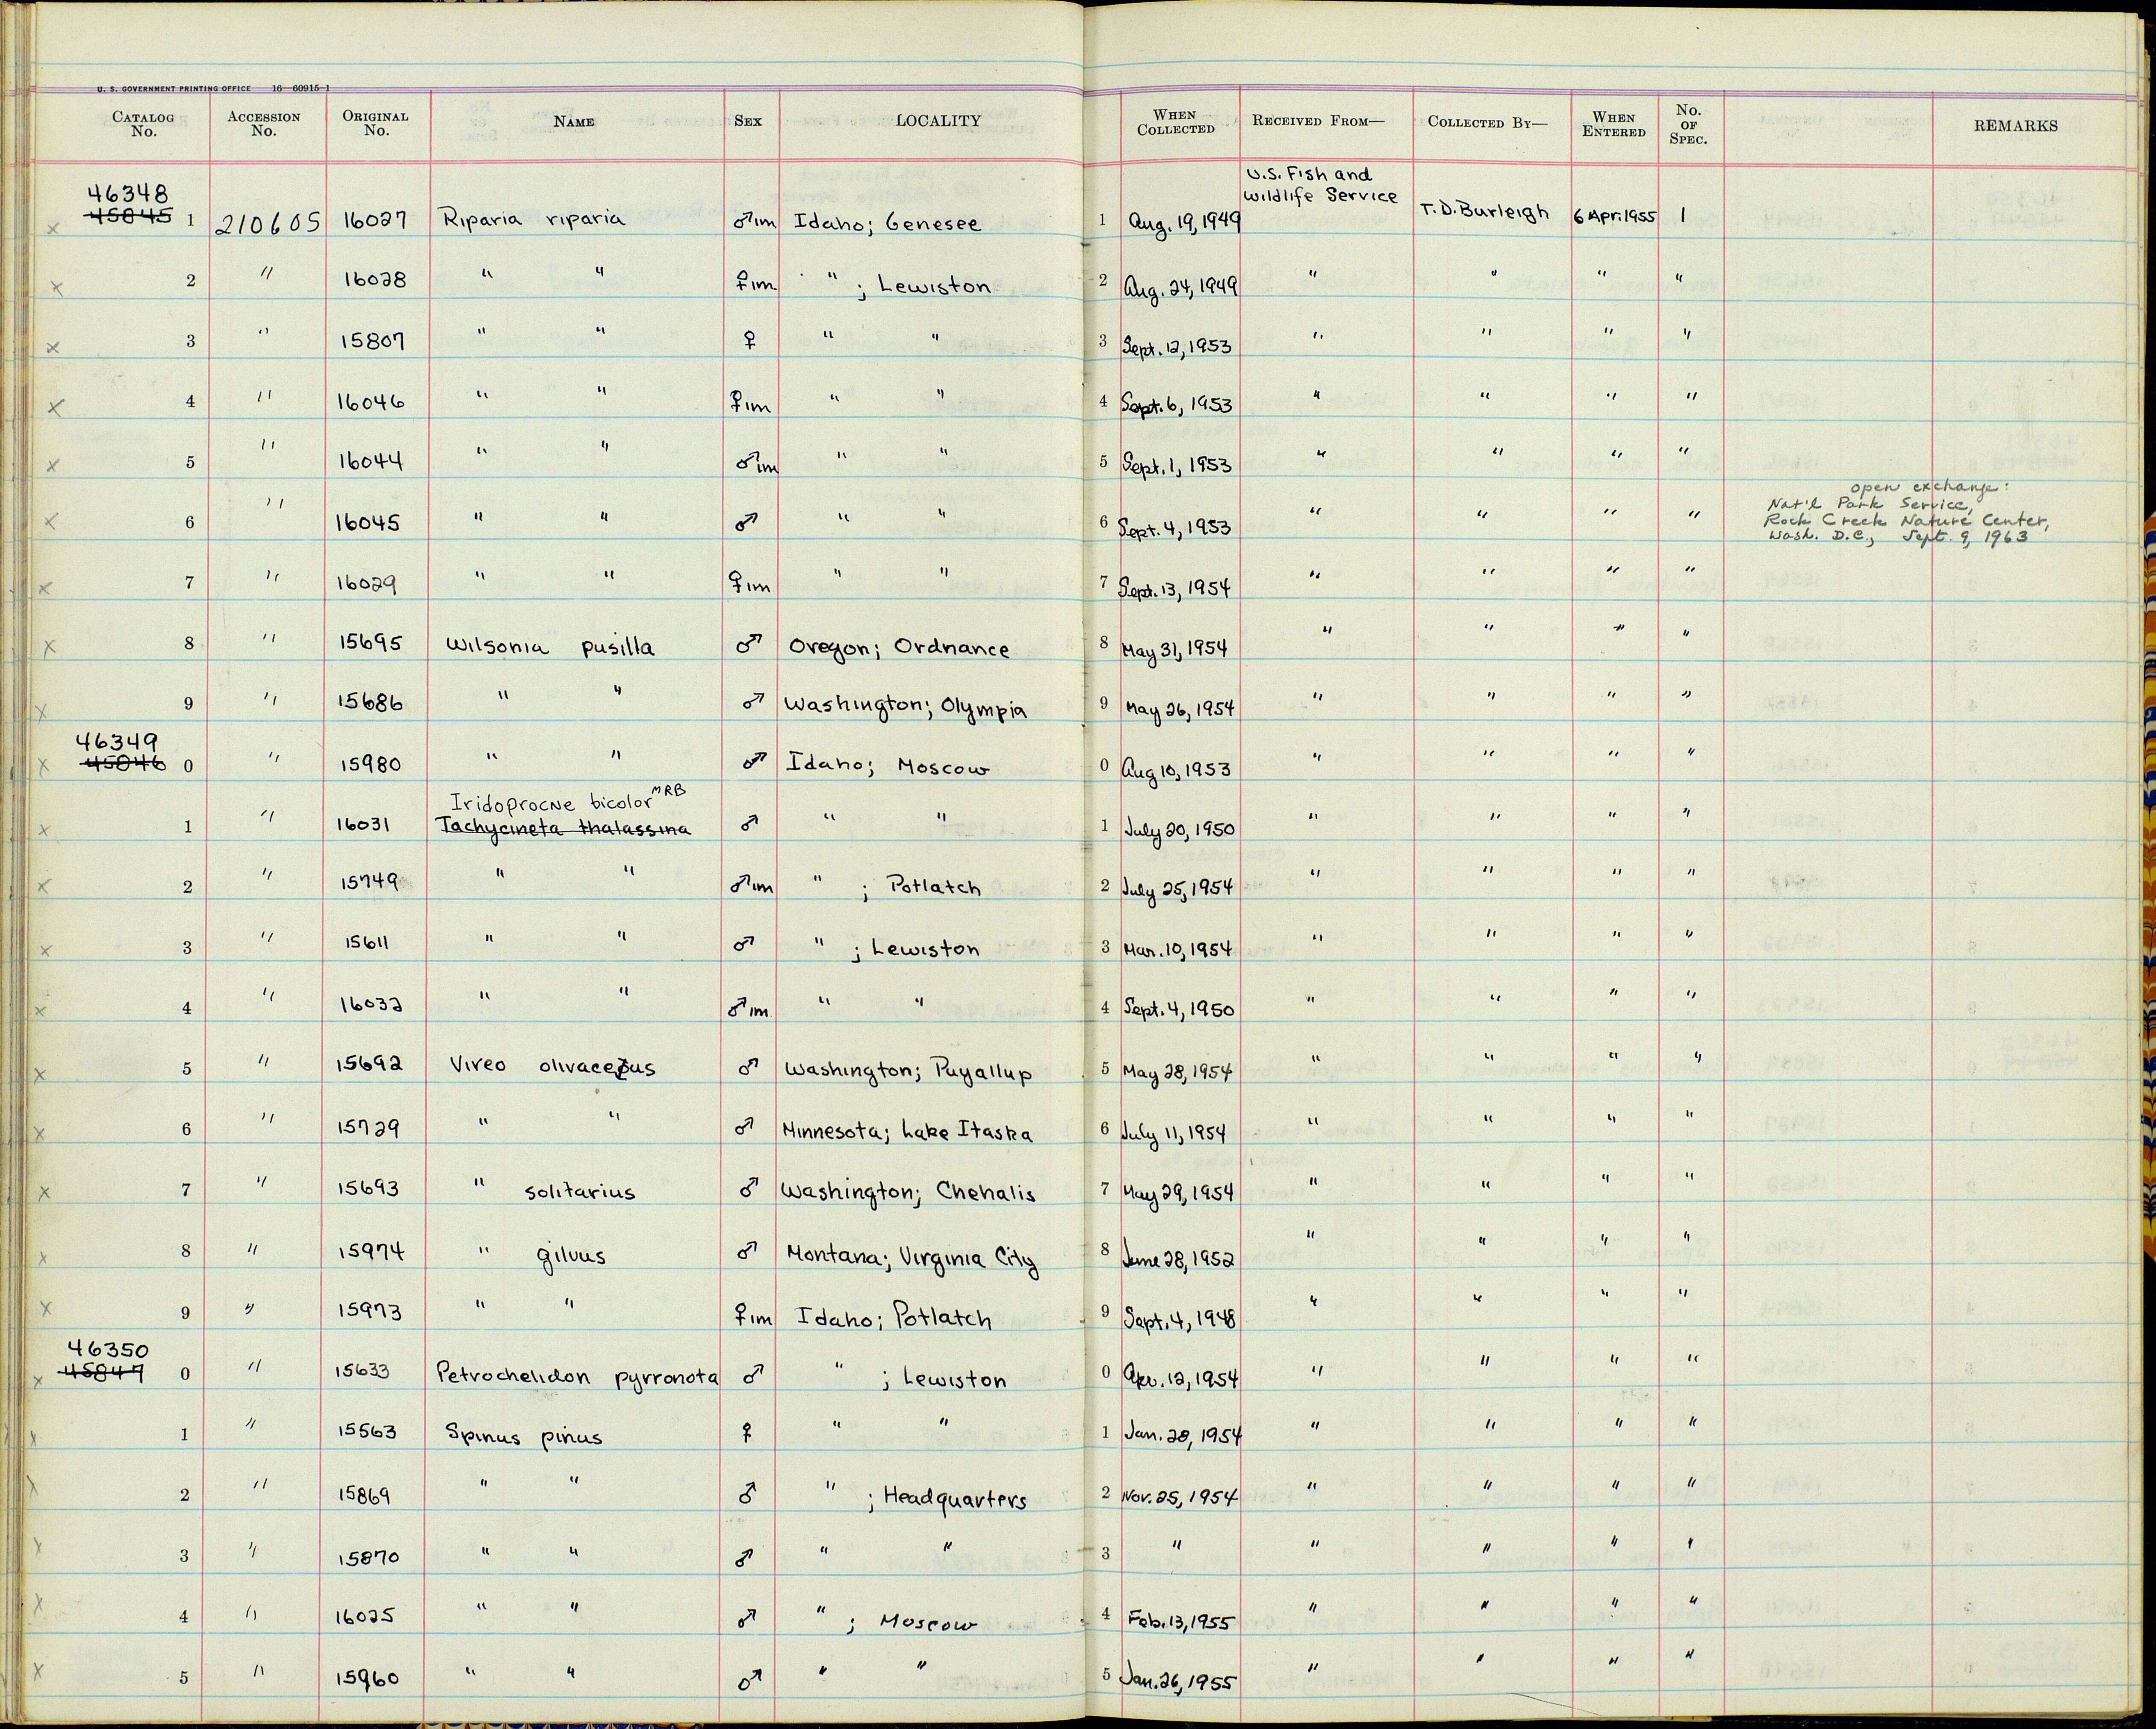The image size is (2156, 1729).
Task: Click original number 15870
Action: point(368,1558)
